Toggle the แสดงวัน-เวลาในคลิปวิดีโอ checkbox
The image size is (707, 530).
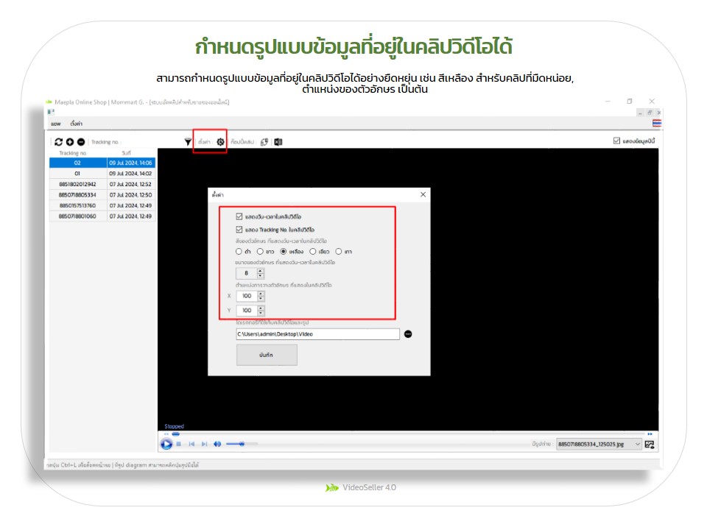(x=239, y=217)
